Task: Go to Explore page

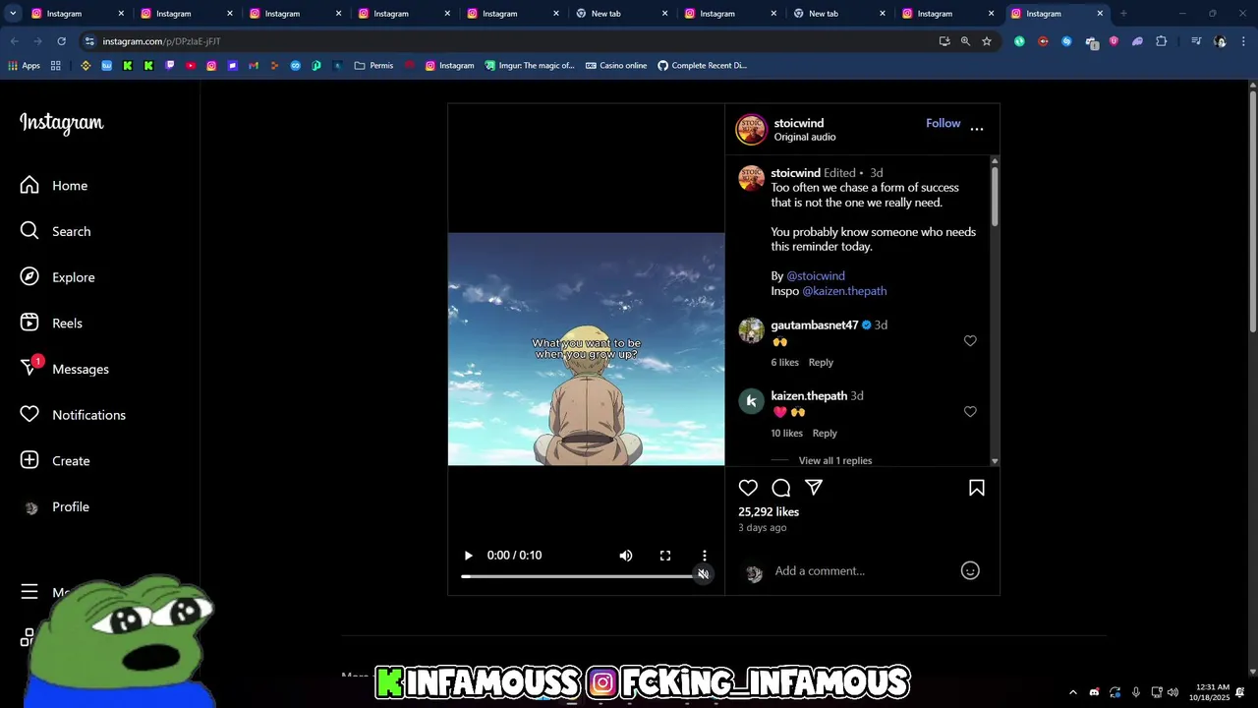Action: pos(58,277)
